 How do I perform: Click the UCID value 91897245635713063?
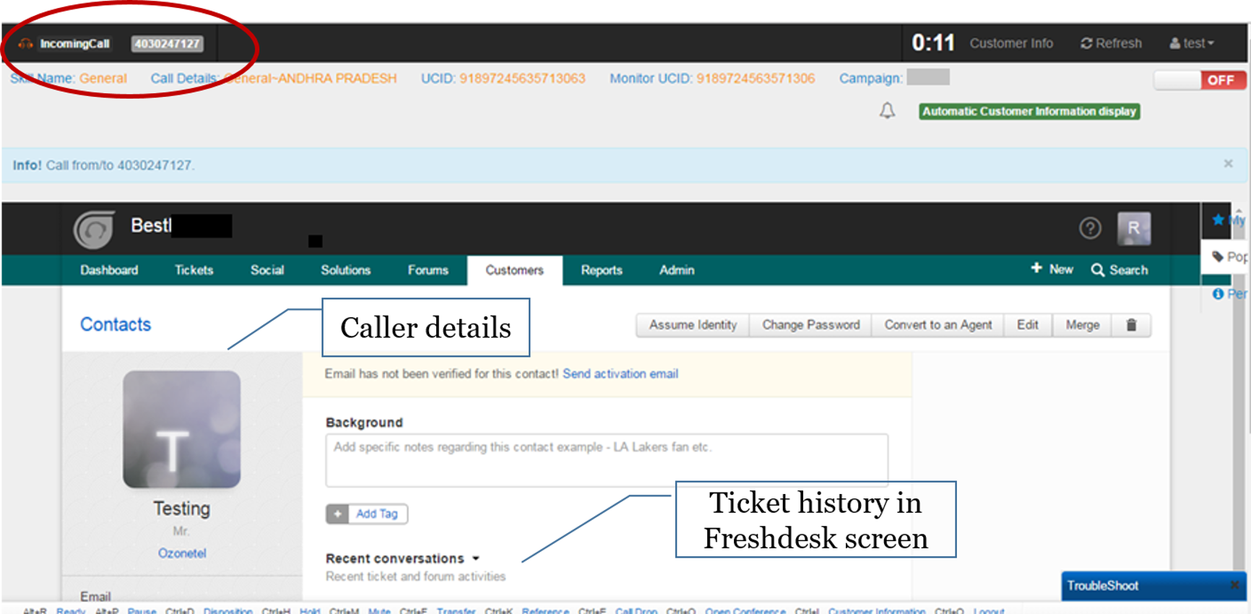point(522,78)
